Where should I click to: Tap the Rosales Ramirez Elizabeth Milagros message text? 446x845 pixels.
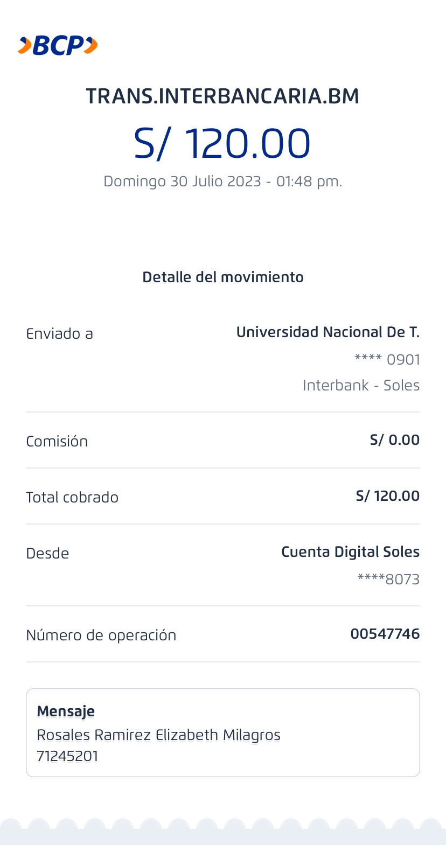coord(158,735)
